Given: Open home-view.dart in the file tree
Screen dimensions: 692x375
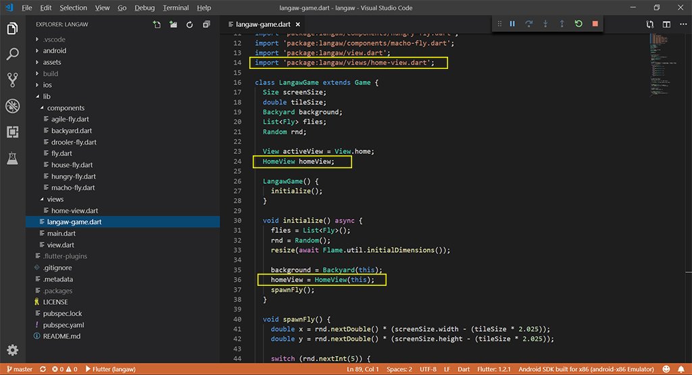Looking at the screenshot, I should pyautogui.click(x=74, y=211).
